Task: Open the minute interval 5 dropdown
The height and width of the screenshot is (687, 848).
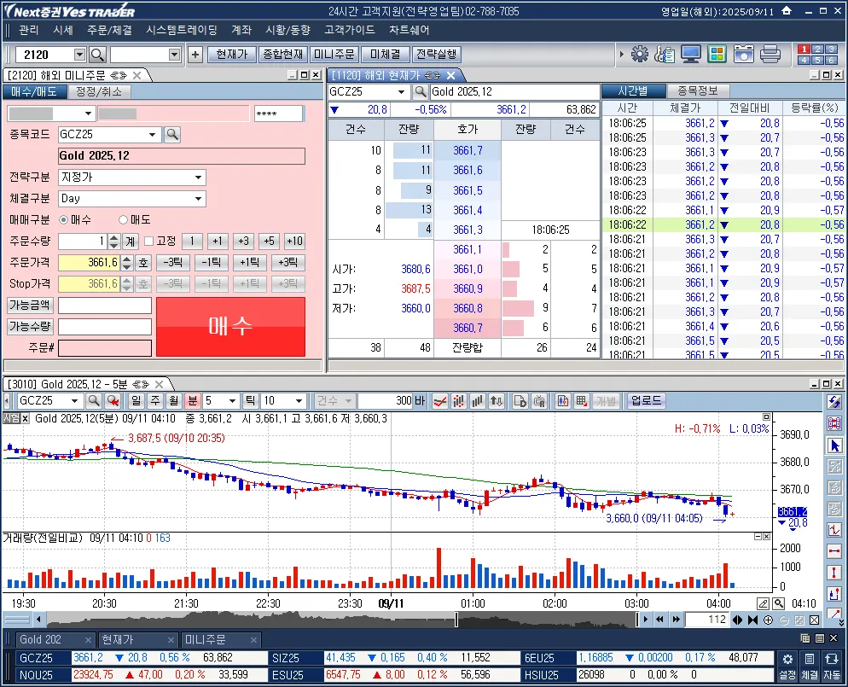Action: (233, 401)
